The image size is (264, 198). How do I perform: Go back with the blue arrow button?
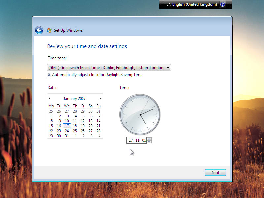click(39, 30)
